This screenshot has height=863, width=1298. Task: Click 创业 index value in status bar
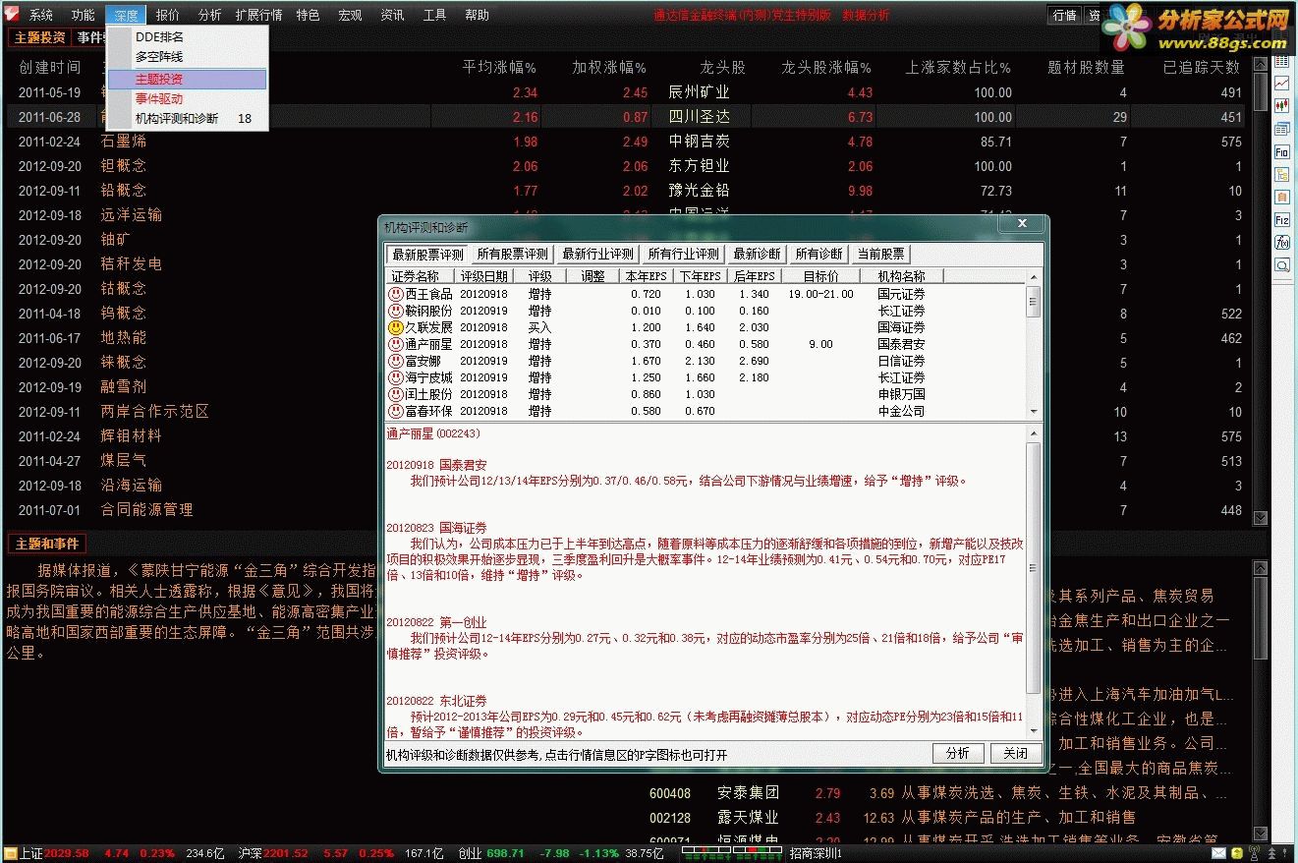pyautogui.click(x=505, y=853)
